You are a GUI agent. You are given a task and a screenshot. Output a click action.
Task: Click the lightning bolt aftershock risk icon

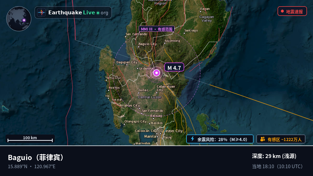pos(192,139)
